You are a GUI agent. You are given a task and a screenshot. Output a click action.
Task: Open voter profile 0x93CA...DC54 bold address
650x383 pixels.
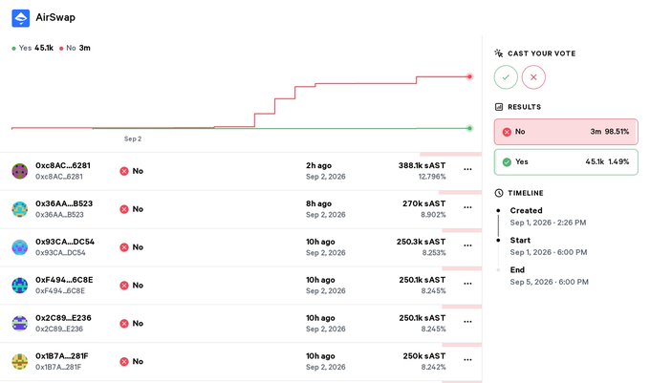click(x=65, y=242)
